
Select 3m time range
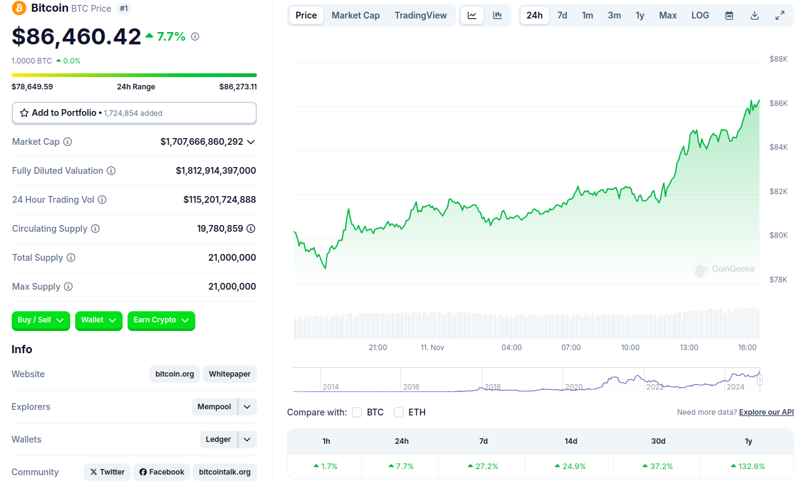pyautogui.click(x=614, y=15)
